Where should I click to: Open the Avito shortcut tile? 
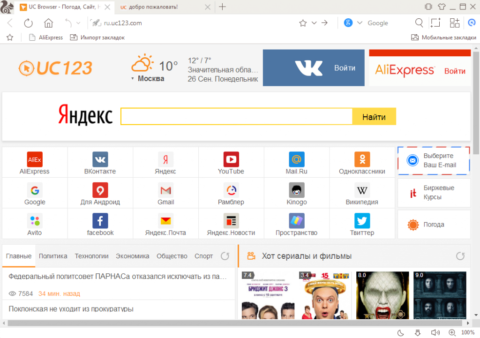(35, 224)
